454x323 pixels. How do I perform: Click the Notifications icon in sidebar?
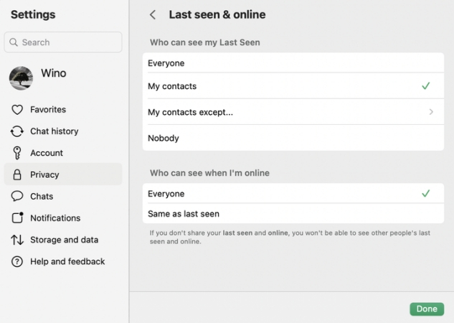(x=17, y=218)
